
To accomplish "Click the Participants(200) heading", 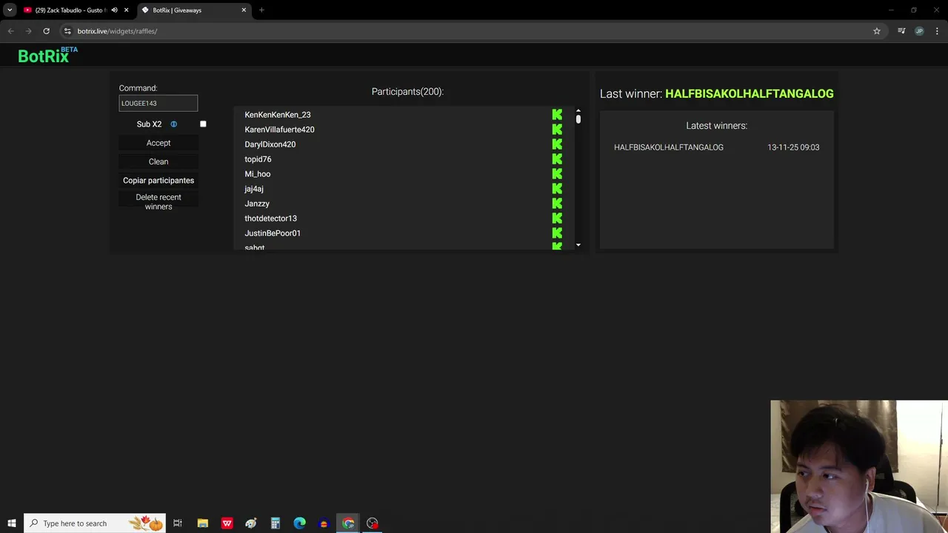I will pyautogui.click(x=407, y=92).
